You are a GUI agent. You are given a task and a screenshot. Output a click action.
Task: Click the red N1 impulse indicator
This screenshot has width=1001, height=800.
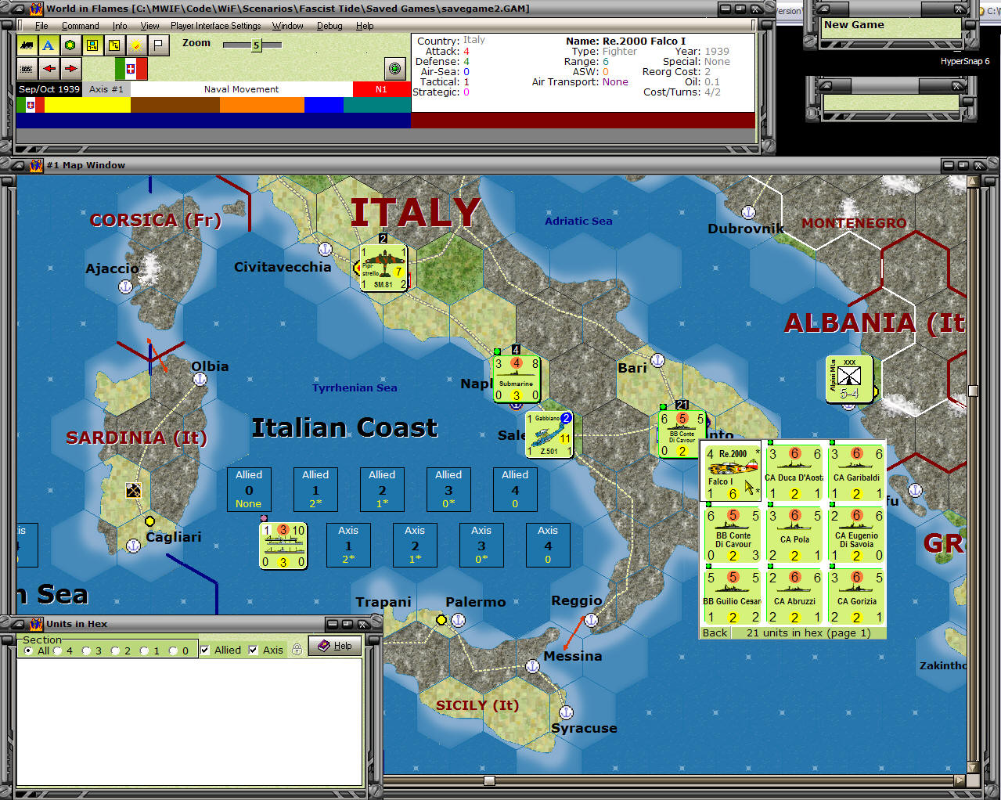[381, 89]
